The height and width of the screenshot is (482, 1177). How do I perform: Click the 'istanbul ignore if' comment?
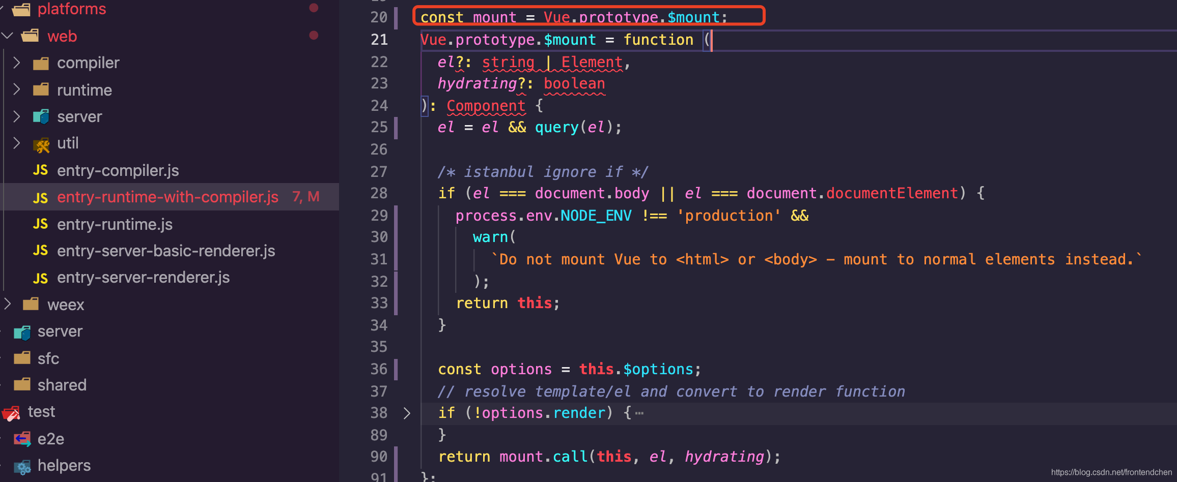[543, 172]
